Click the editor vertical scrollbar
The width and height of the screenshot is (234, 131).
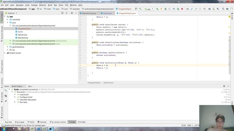[229, 55]
